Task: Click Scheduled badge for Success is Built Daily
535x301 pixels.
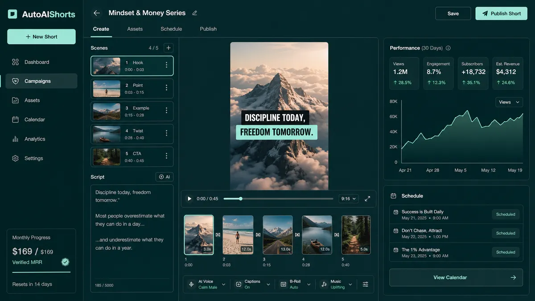Action: [506, 214]
